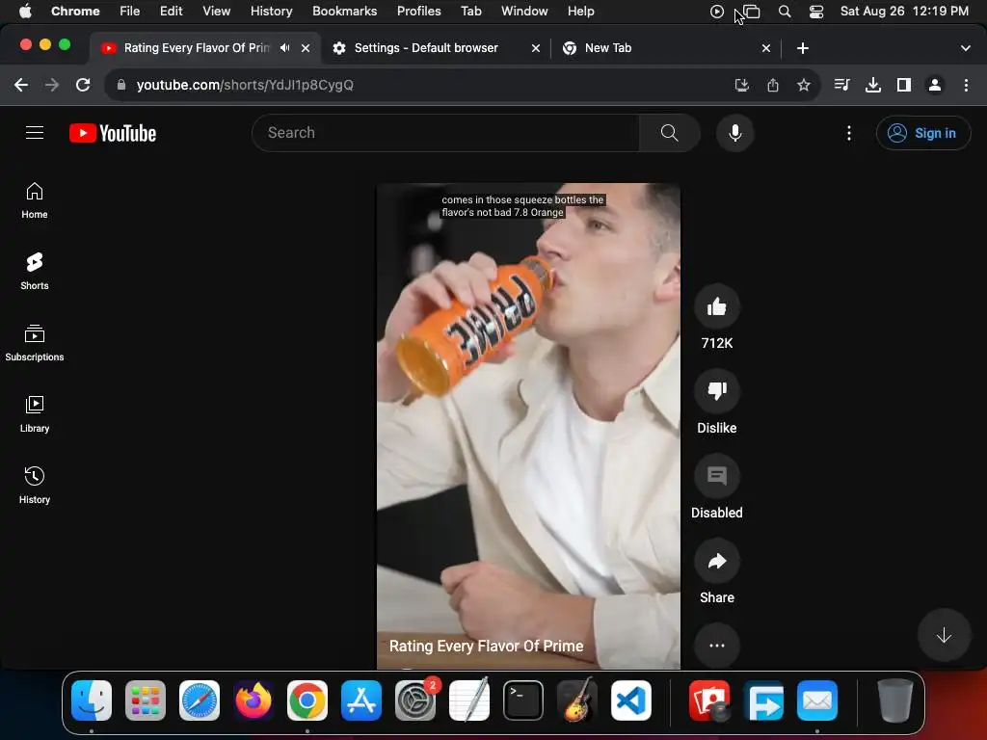Open YouTube settings three-dot menu
987x740 pixels.
click(848, 133)
